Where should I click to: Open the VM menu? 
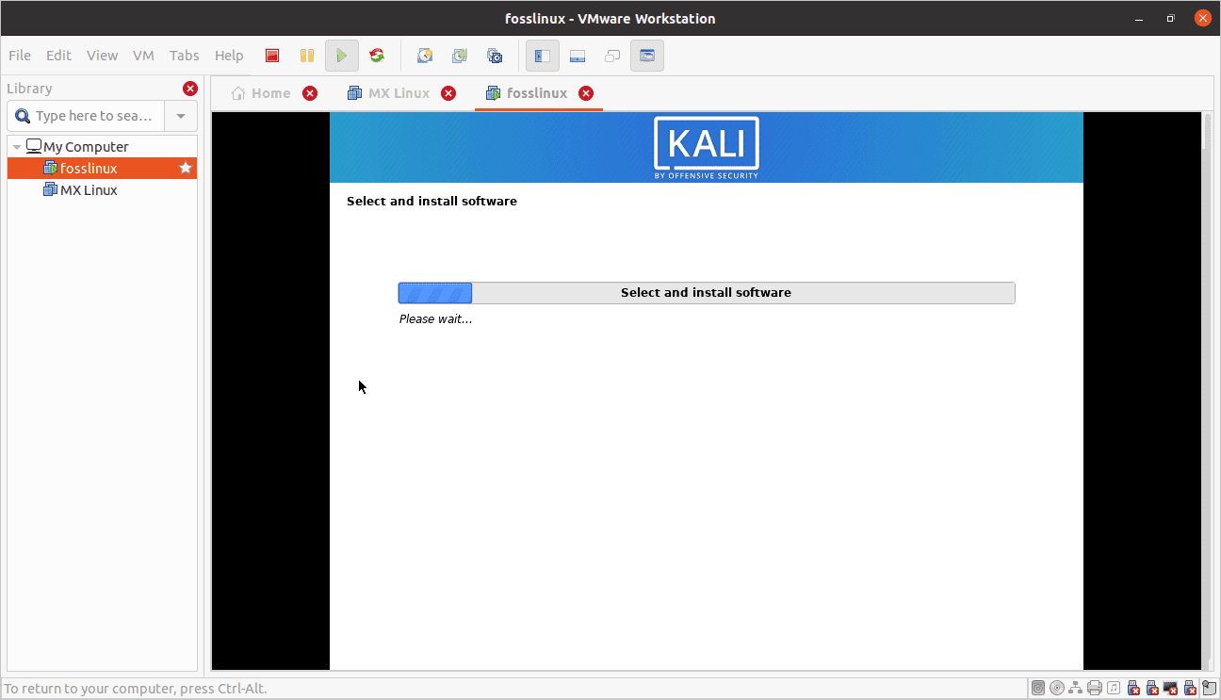143,56
